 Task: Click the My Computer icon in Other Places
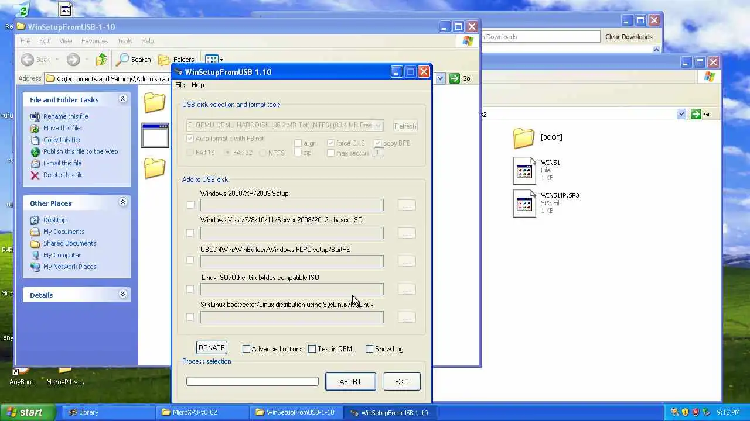35,255
